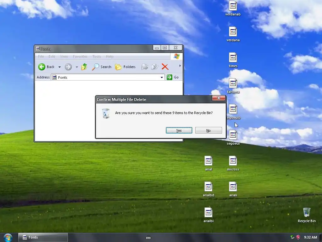Viewport: 322px width, 242px height.
Task: Select the micross font file icon
Action: pos(233,161)
